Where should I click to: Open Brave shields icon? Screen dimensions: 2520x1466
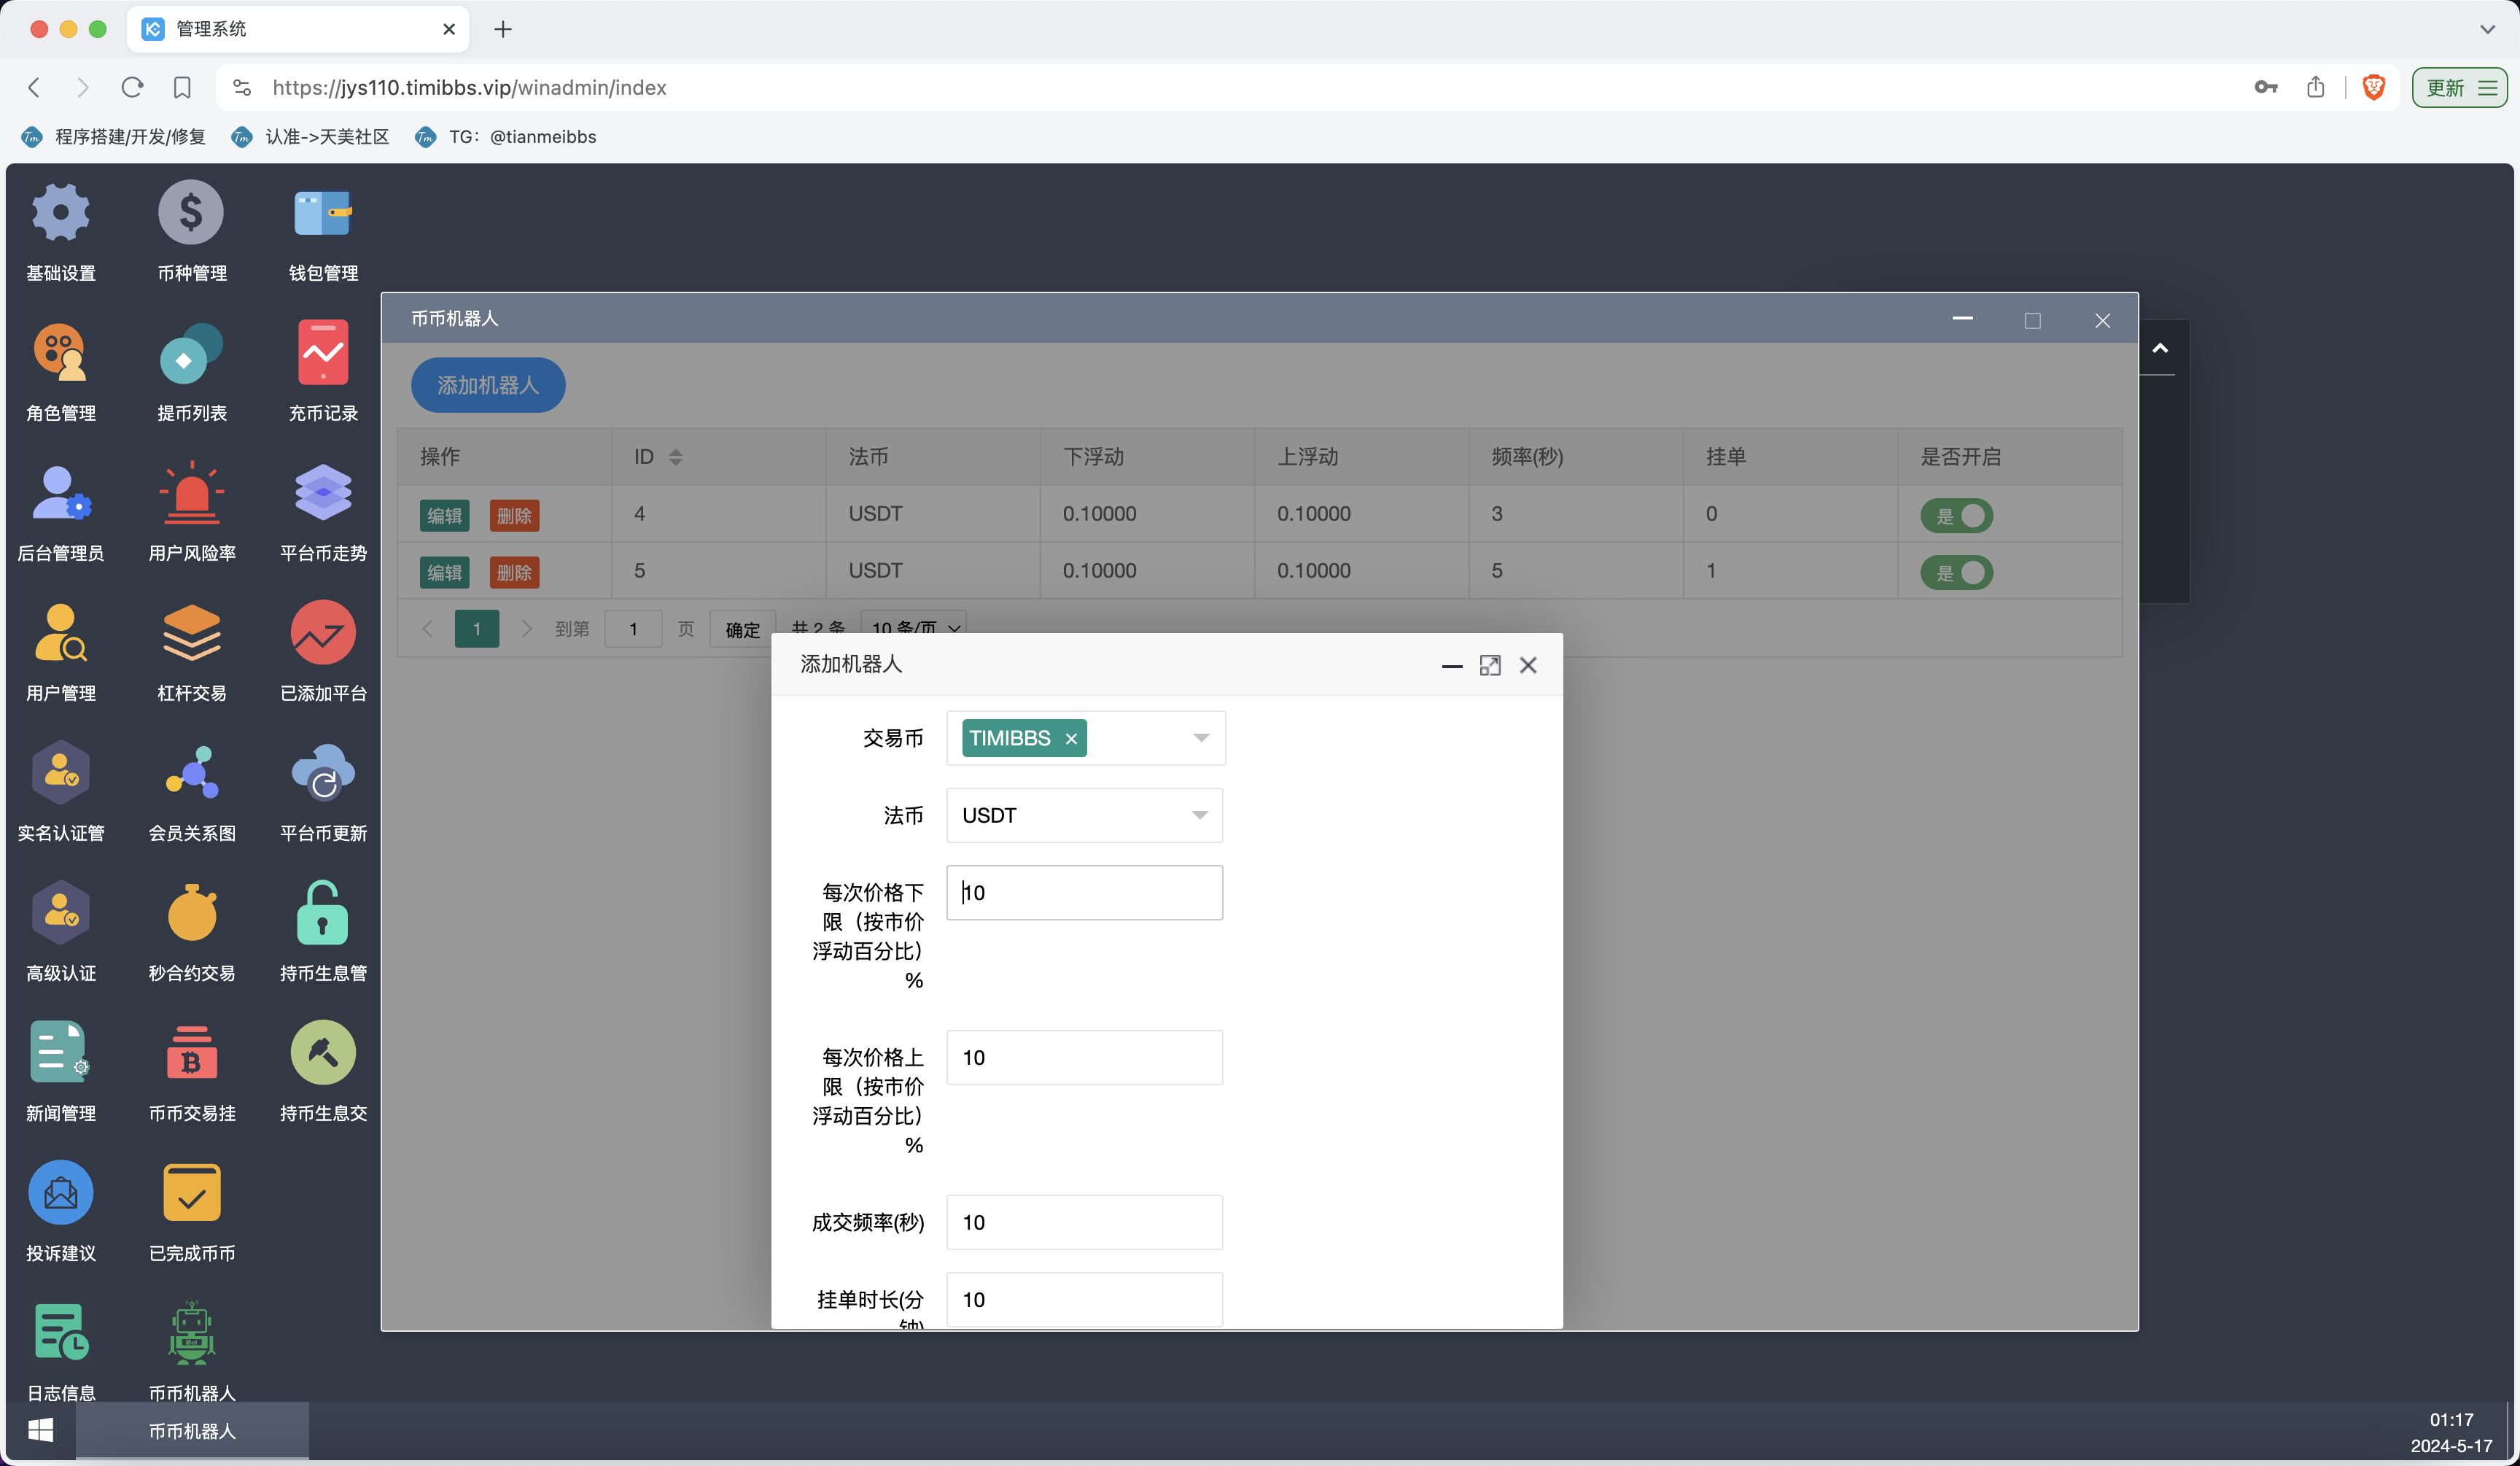[2374, 87]
